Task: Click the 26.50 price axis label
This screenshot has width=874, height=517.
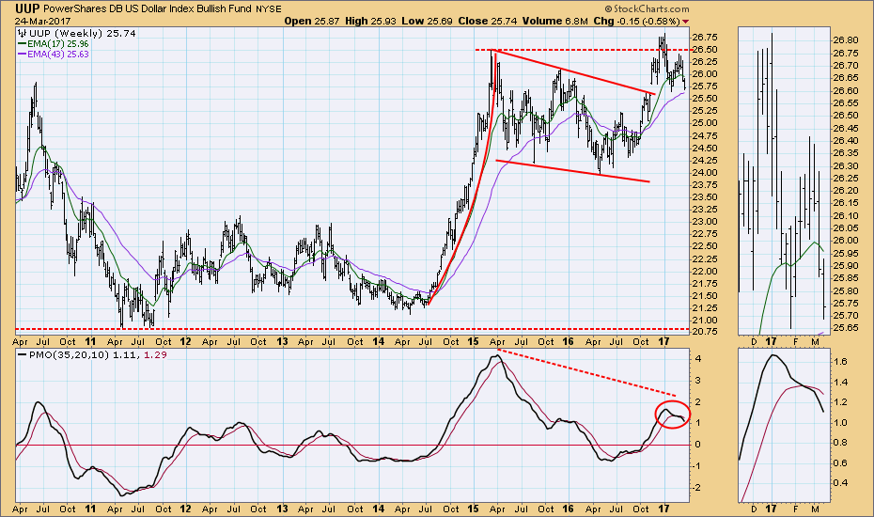Action: coord(705,50)
